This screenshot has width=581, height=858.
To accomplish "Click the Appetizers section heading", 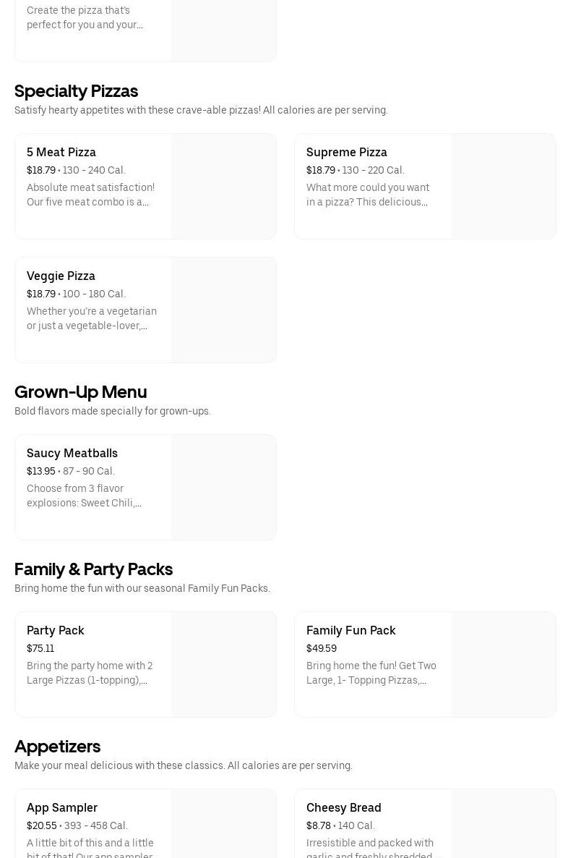I will click(57, 747).
